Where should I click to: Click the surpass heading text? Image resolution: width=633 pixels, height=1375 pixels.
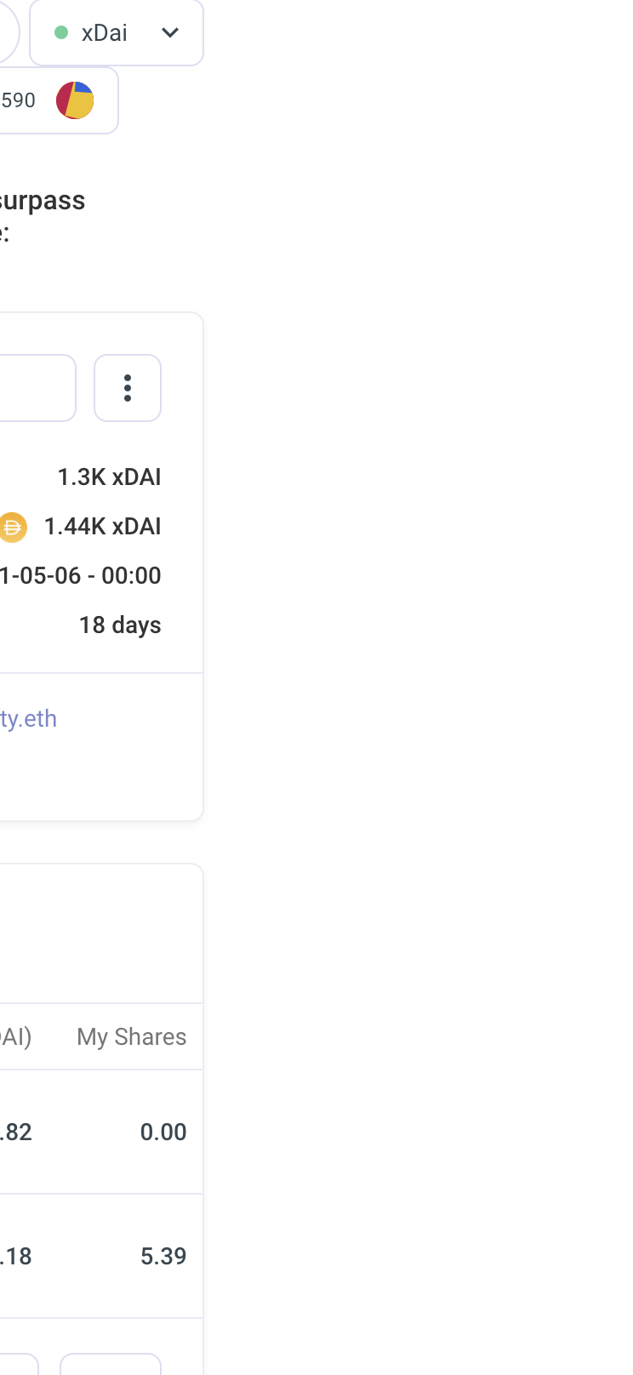(43, 201)
